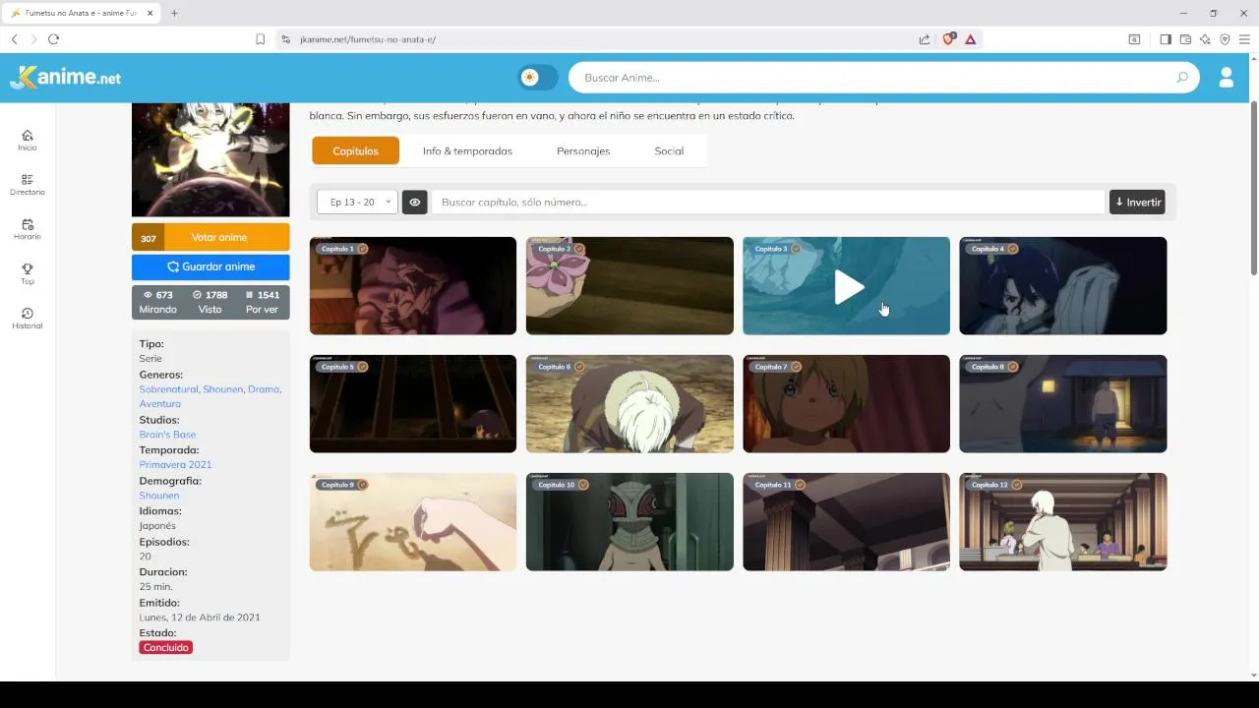This screenshot has height=708, width=1259.
Task: Open Historial in the sidebar
Action: coord(28,319)
